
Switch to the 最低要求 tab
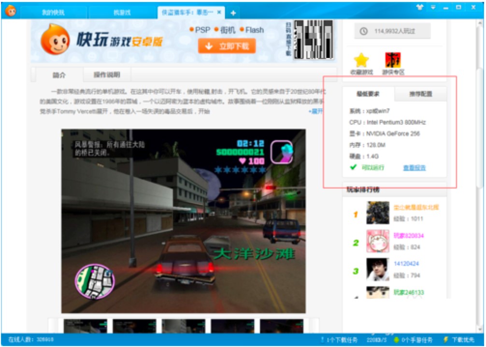[368, 94]
